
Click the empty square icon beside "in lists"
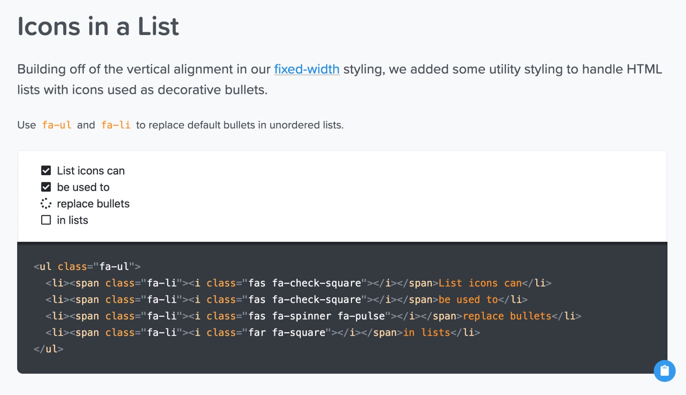tap(46, 220)
